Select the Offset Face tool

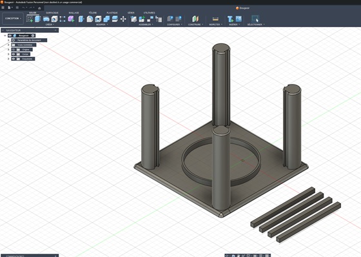point(115,19)
